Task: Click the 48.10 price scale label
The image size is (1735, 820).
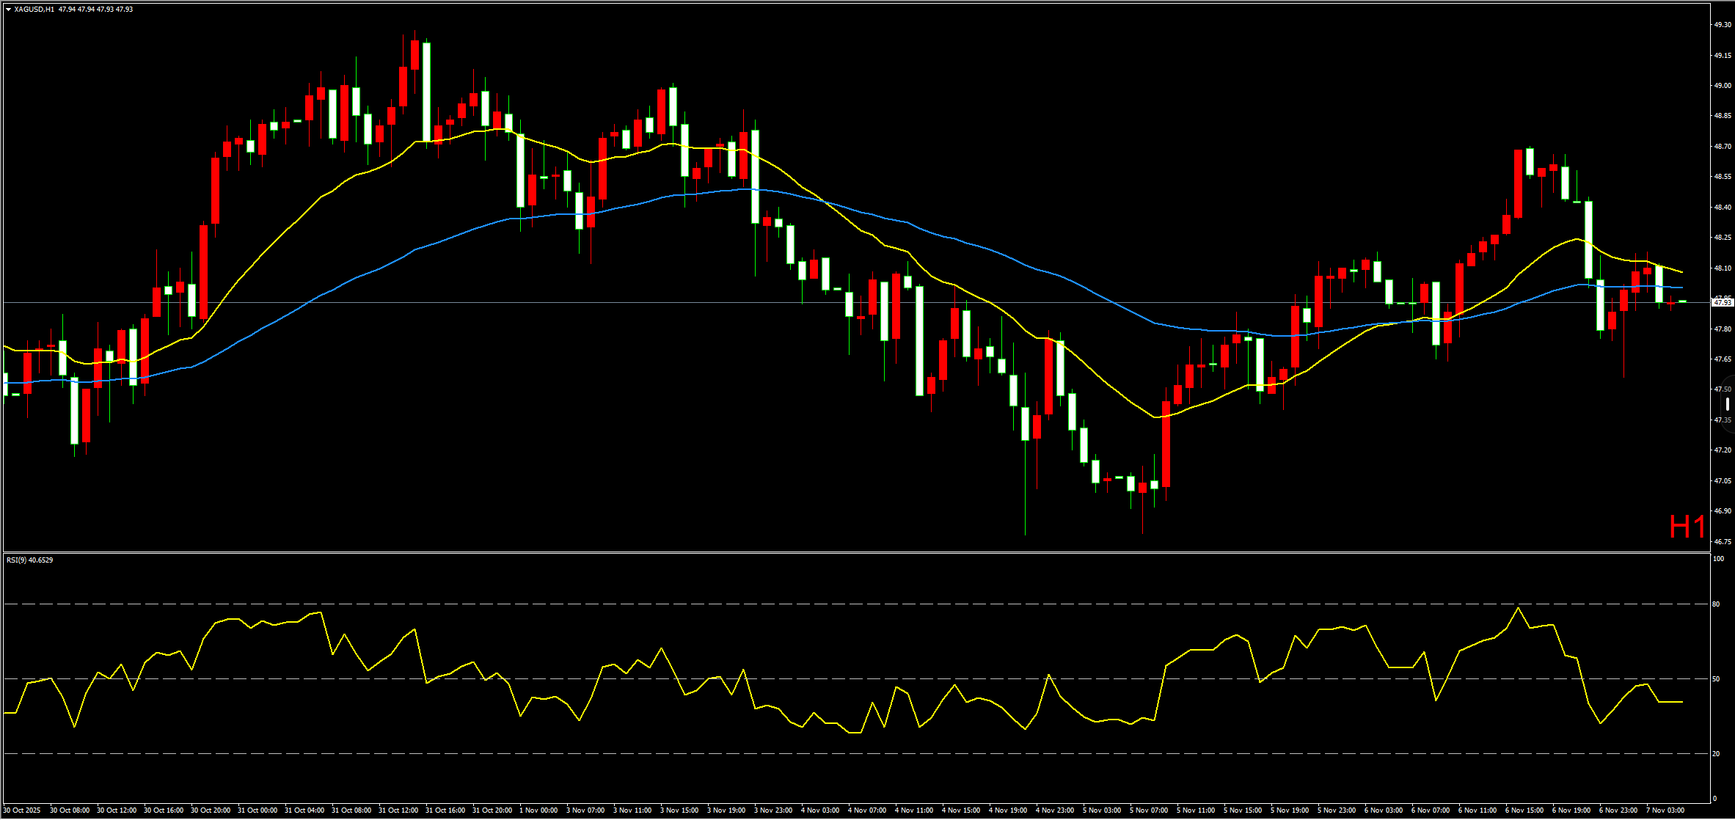Action: (1722, 268)
